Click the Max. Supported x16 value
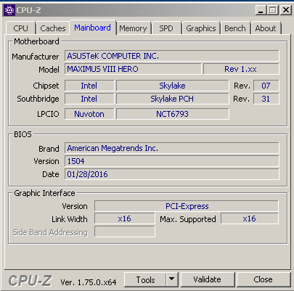Viewport: 294px width, 291px height. click(250, 218)
